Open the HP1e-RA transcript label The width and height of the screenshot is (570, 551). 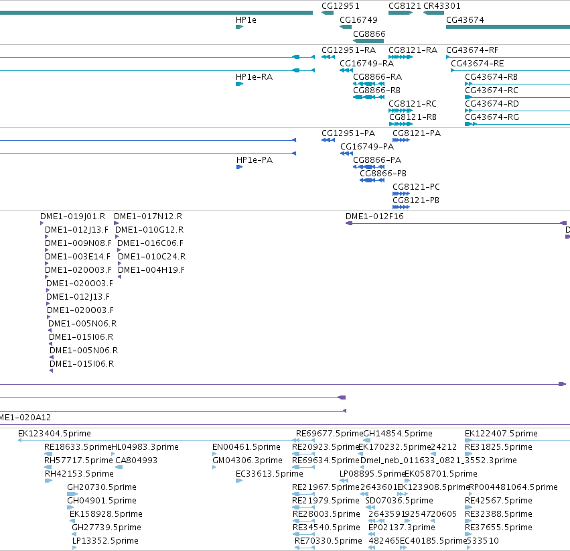(254, 77)
